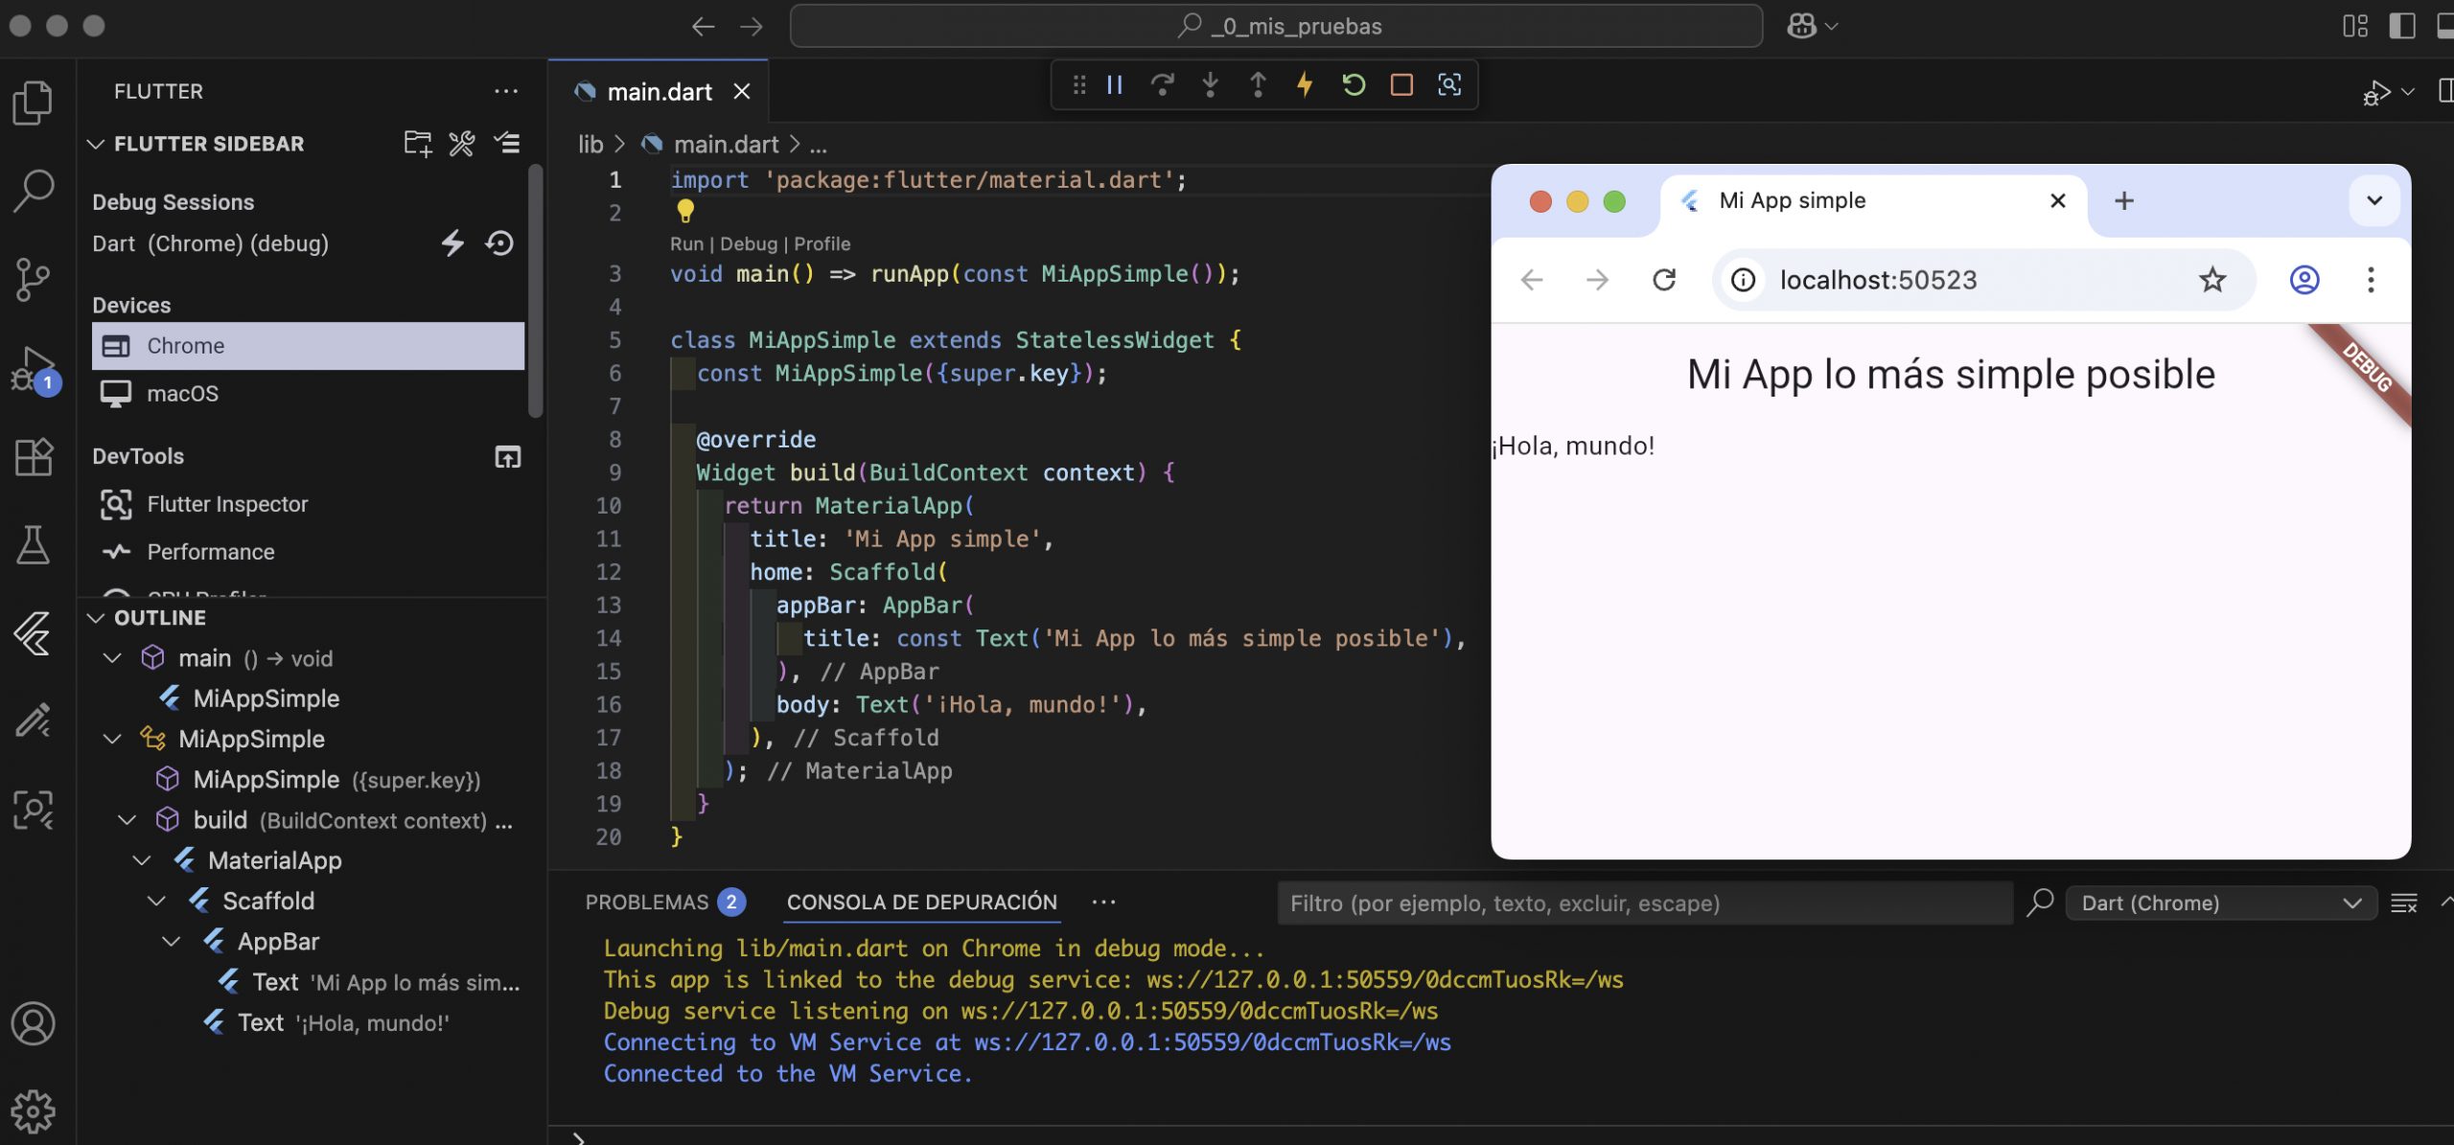Switch to the PROBLEMAS tab
Viewport: 2454px width, 1145px height.
click(x=647, y=903)
